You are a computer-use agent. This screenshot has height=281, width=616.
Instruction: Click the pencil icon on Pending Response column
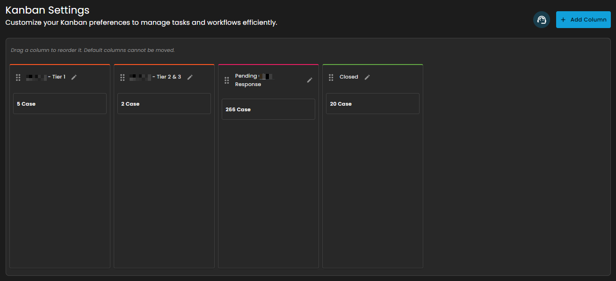[310, 80]
